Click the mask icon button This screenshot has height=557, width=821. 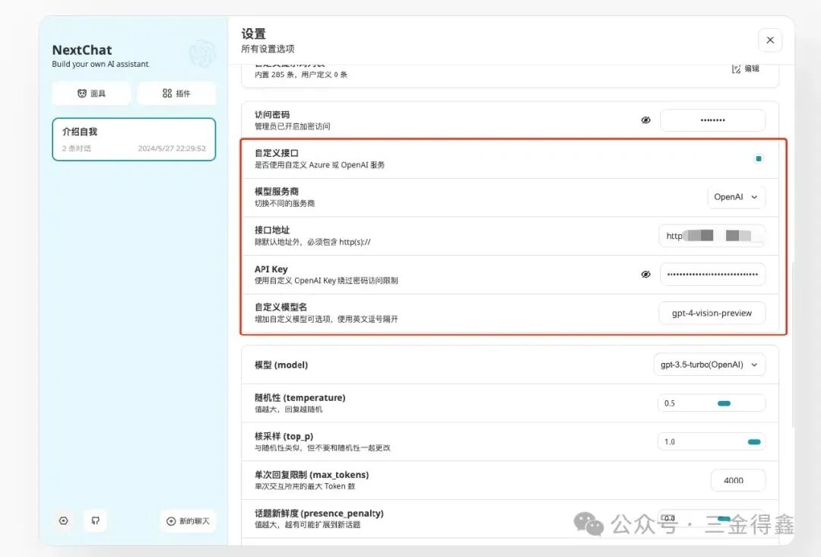[82, 94]
